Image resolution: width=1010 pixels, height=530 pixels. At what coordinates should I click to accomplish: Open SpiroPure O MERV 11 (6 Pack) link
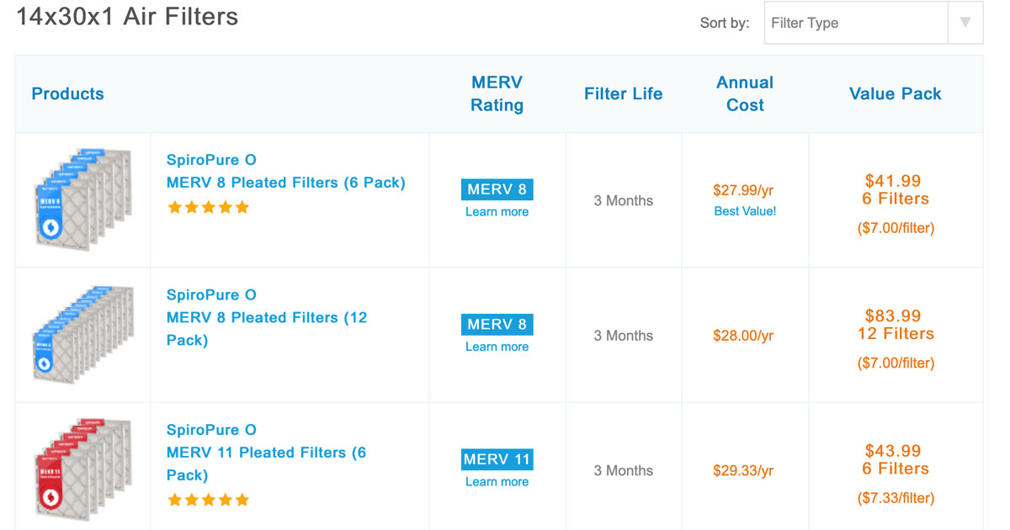266,453
